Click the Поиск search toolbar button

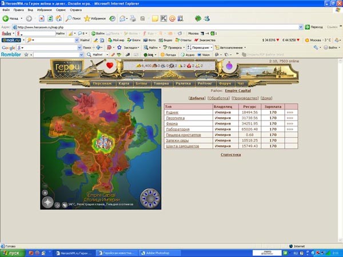point(71,18)
